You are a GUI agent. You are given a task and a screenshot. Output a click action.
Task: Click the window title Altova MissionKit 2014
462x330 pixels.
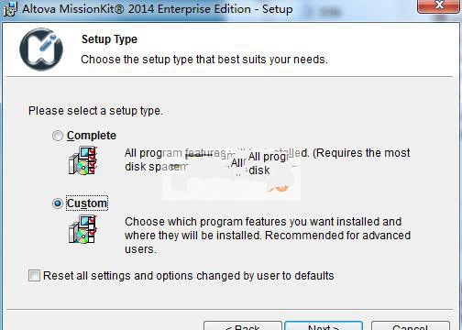tap(158, 9)
